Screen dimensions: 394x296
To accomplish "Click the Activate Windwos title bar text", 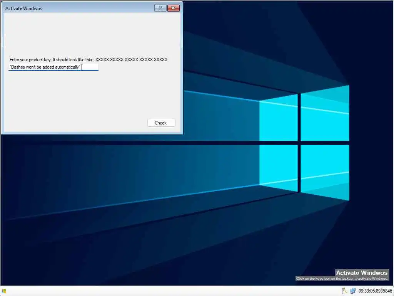I will pos(24,8).
